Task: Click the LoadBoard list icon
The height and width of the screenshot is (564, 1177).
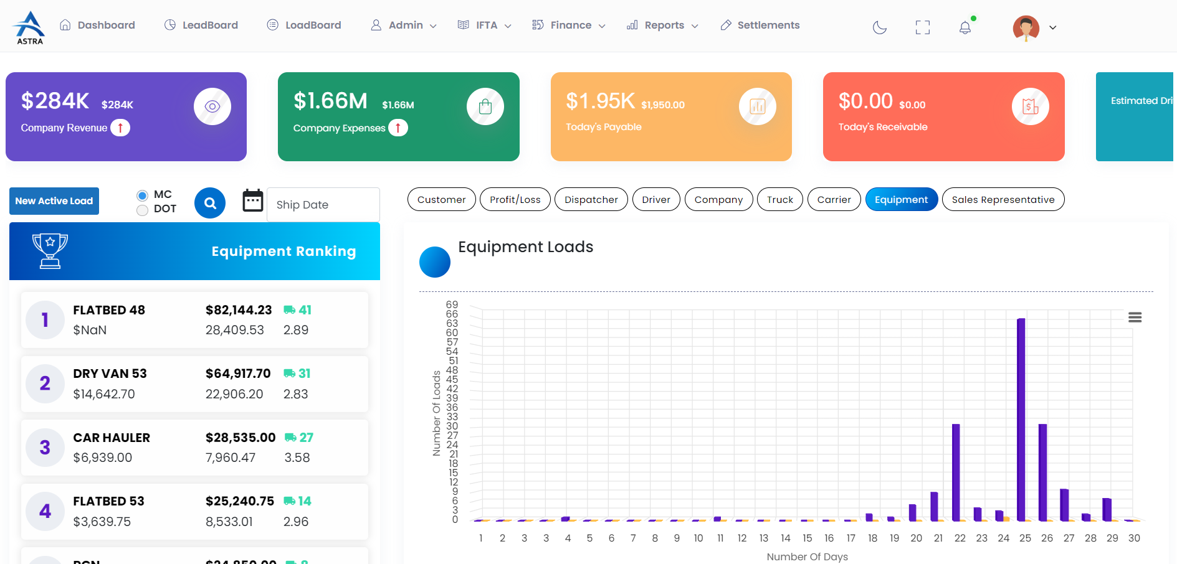Action: click(273, 25)
